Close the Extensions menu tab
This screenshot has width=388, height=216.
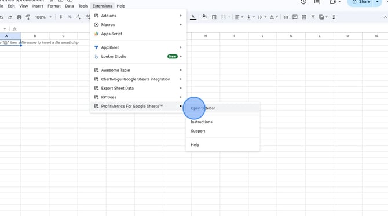[x=102, y=6]
